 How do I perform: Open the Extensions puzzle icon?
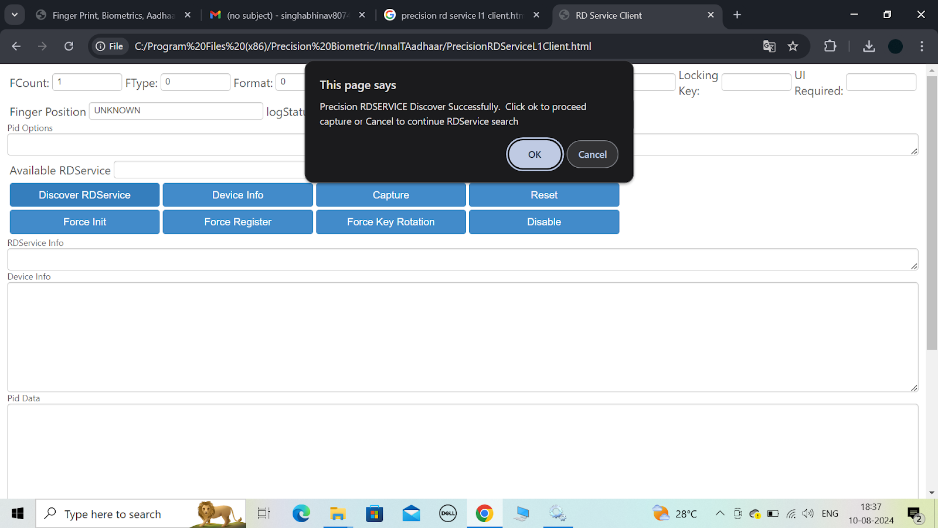click(830, 46)
